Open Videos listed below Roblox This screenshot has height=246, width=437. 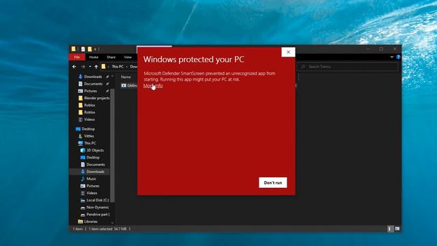(89, 120)
